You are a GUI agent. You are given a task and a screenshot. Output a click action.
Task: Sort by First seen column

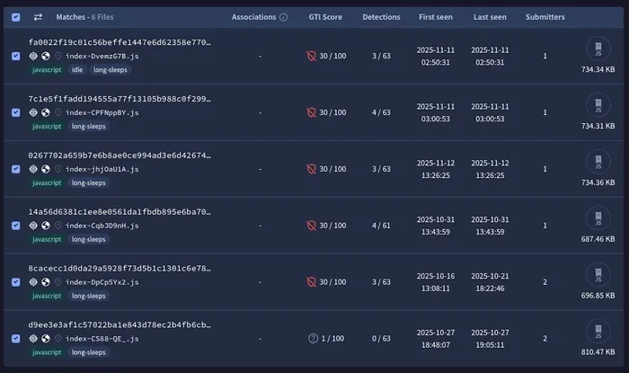click(436, 17)
